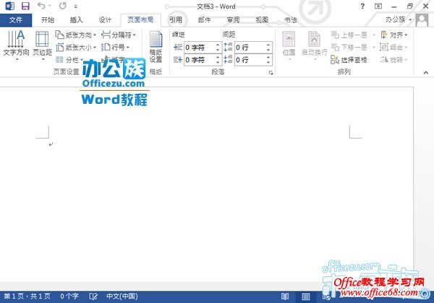
Task: Open paragraph settings dialog launcher
Action: (x=271, y=73)
